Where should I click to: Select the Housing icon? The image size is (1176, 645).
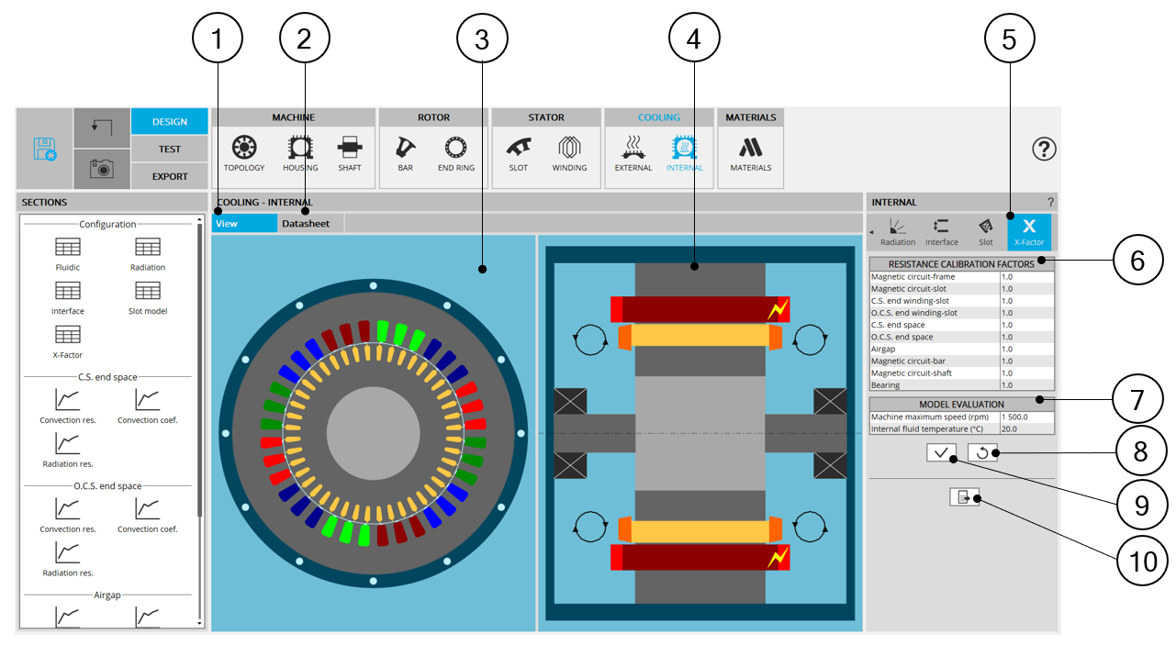pos(300,152)
